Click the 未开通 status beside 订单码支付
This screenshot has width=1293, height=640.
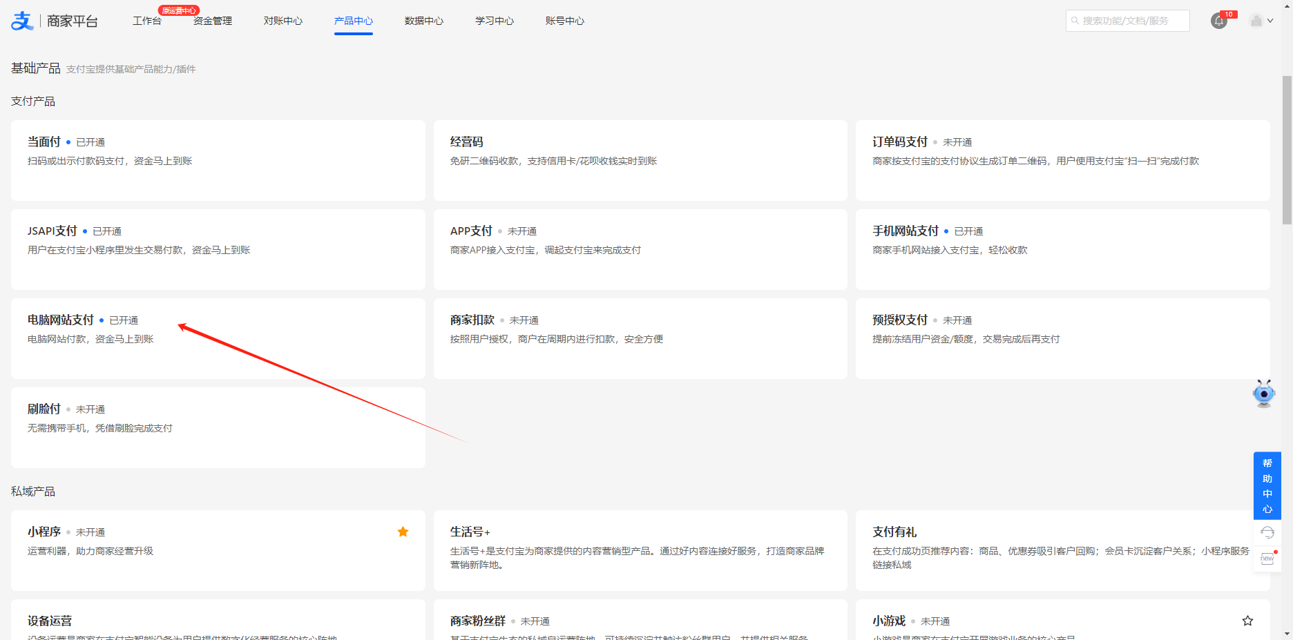click(x=957, y=142)
